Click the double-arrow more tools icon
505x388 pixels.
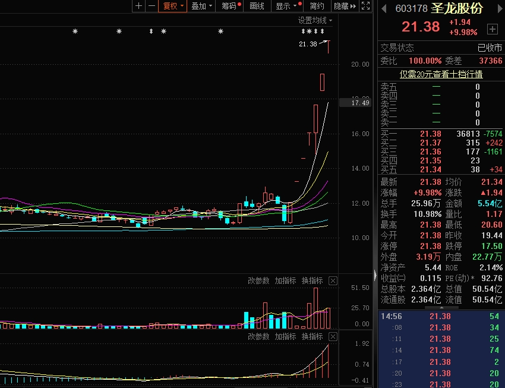coord(353,6)
